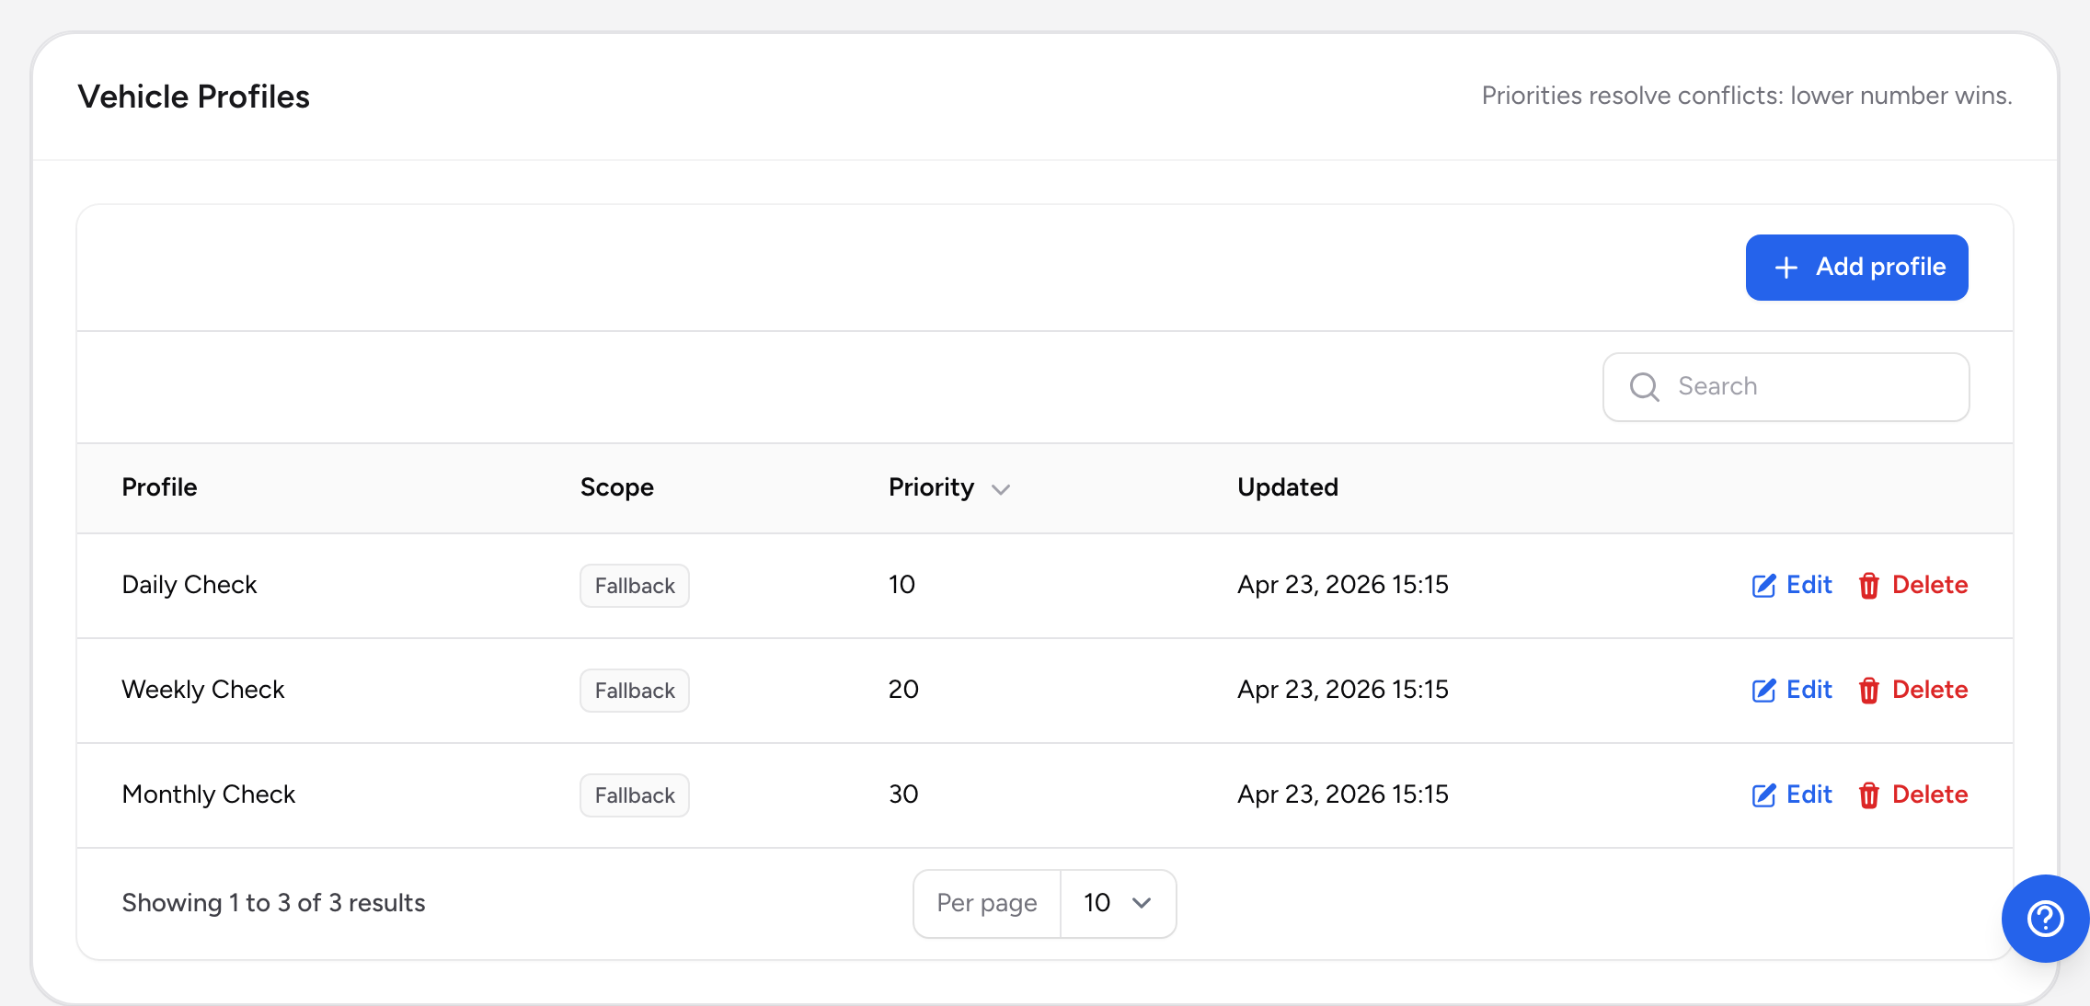Click the Per page label
The image size is (2090, 1006).
click(x=987, y=904)
